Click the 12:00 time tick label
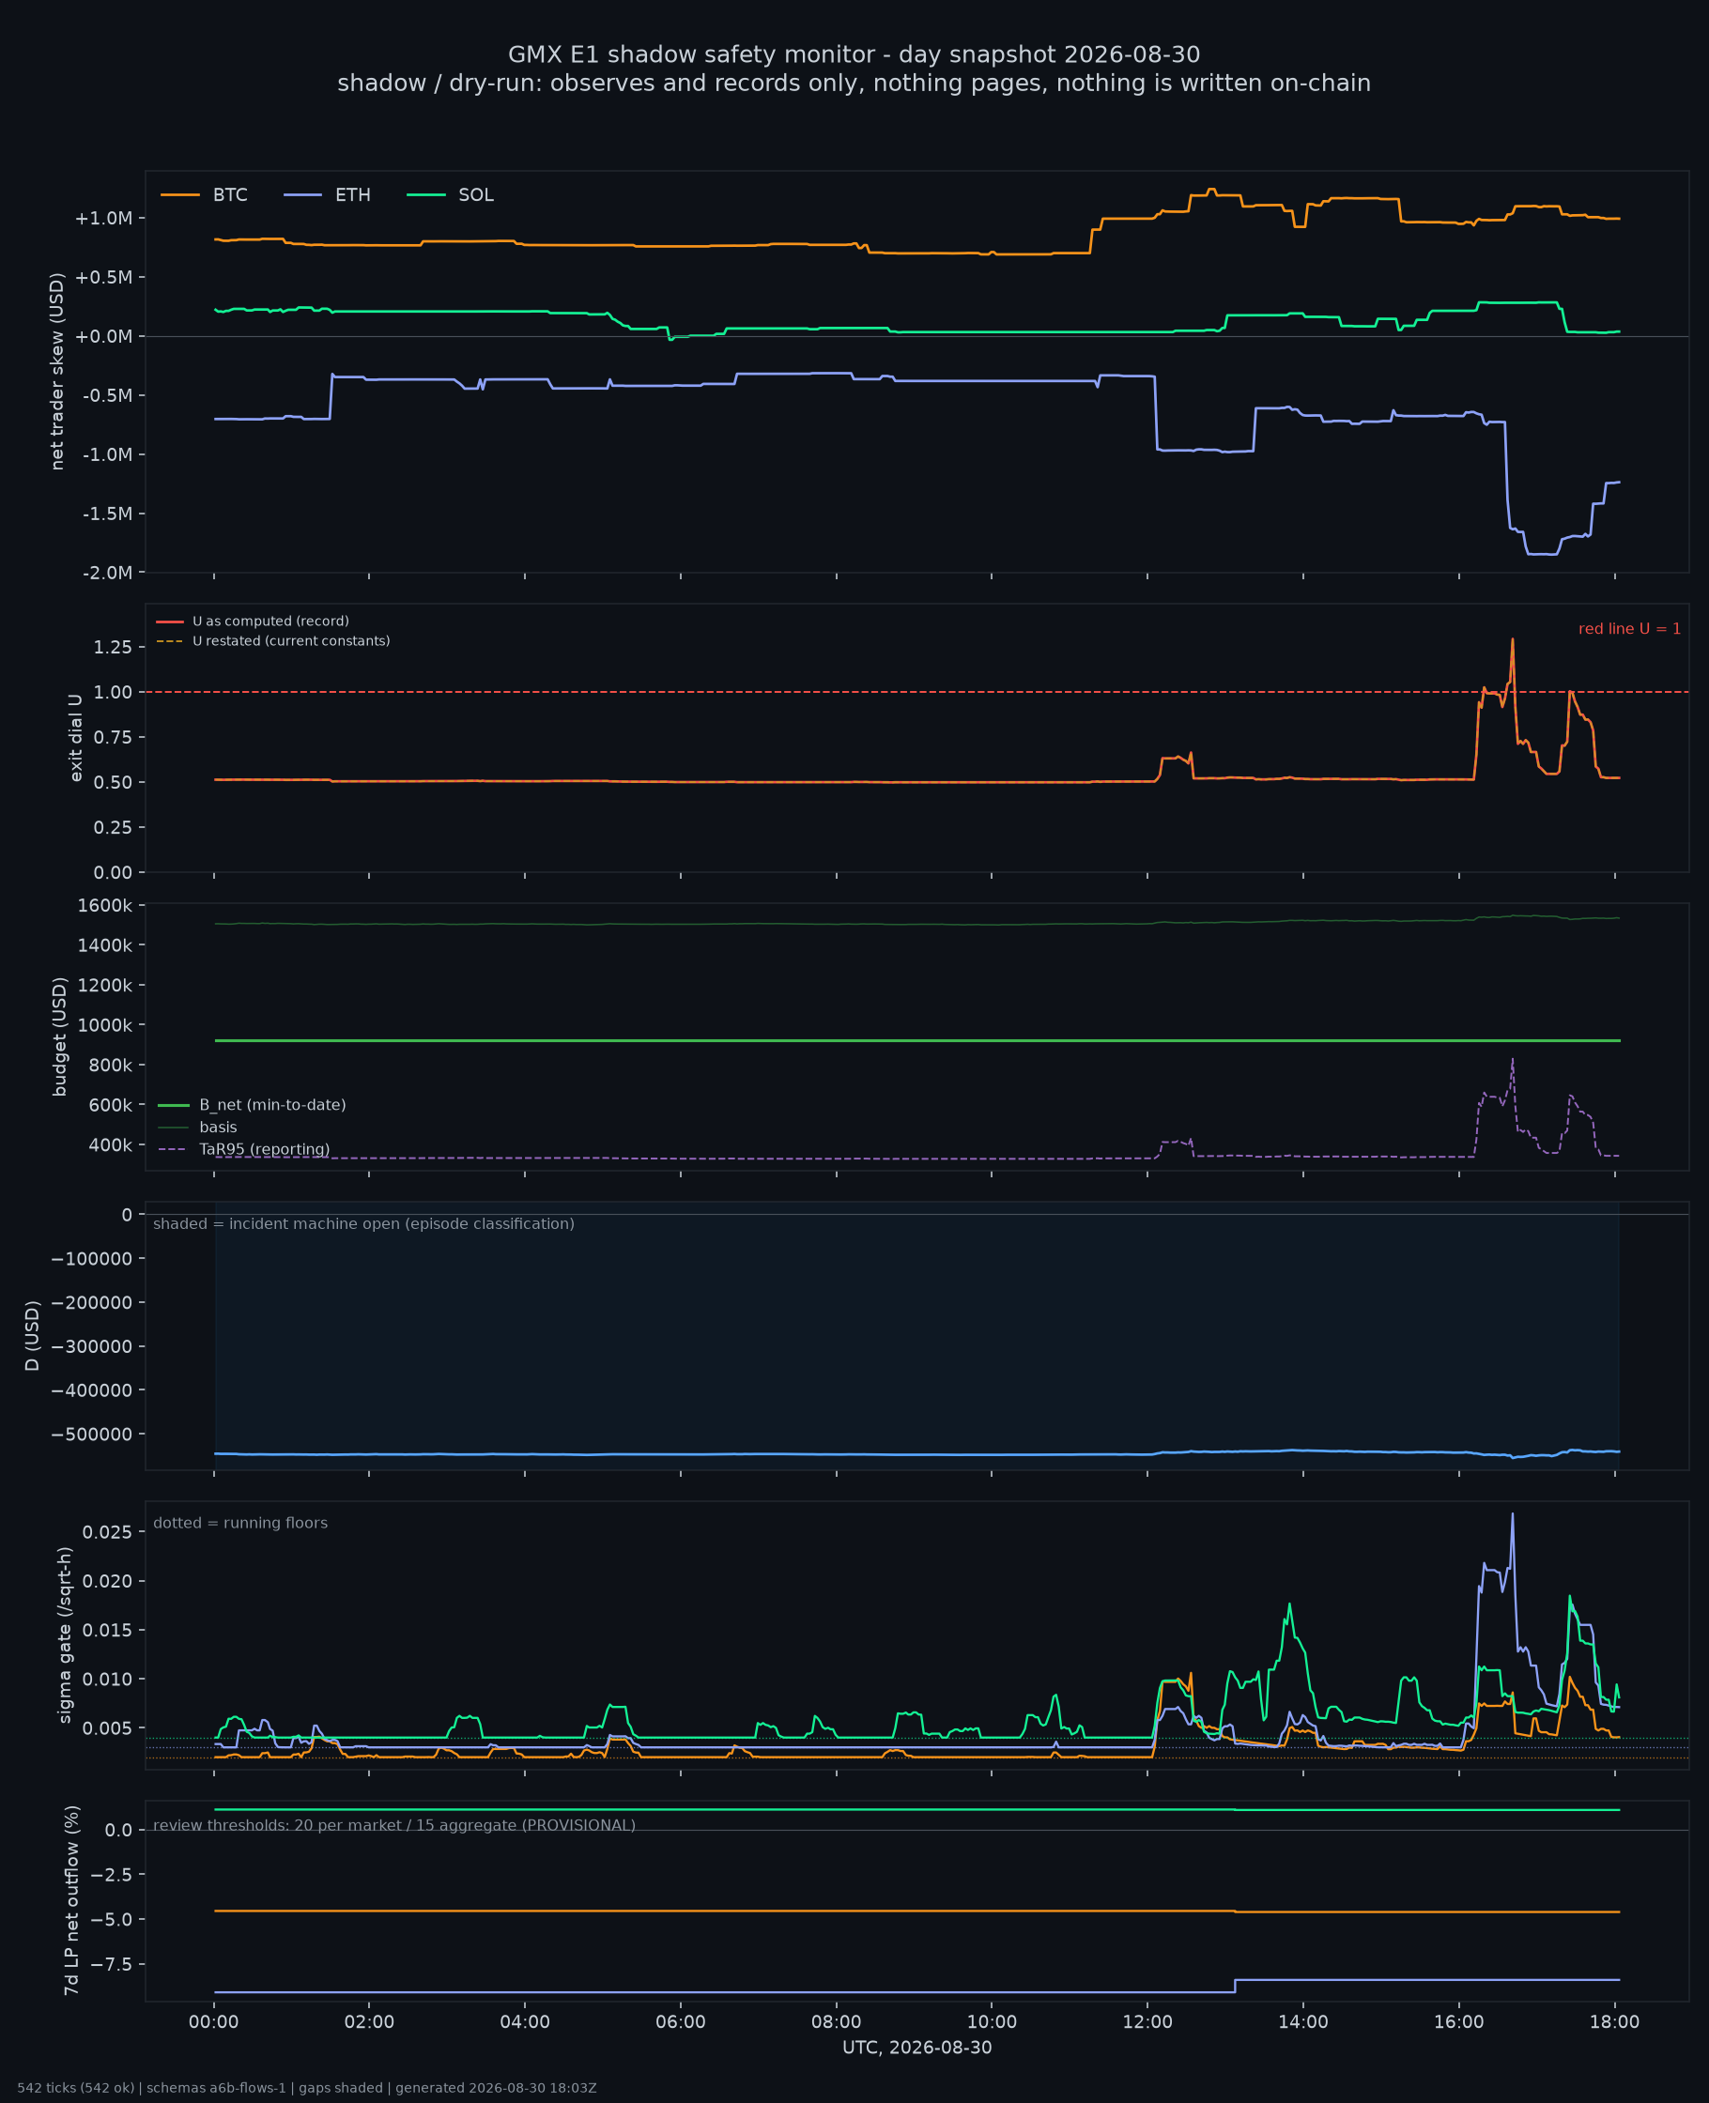 [1147, 2022]
